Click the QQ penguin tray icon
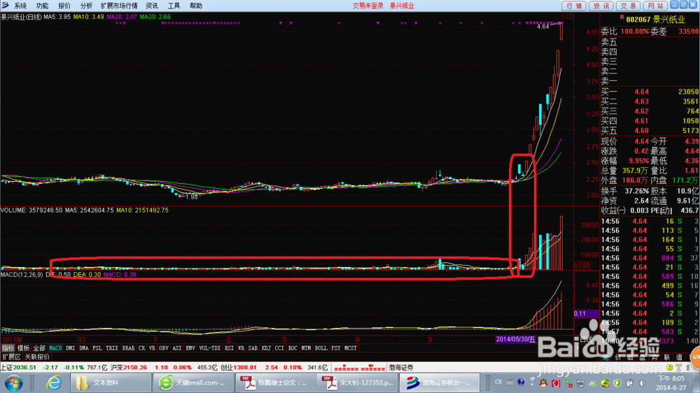Screen dimensions: 700x393 point(543,383)
